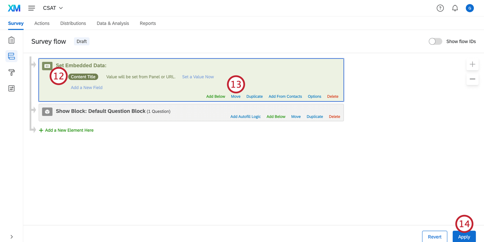The width and height of the screenshot is (484, 242).
Task: Click Move in the Show Block element
Action: point(296,117)
